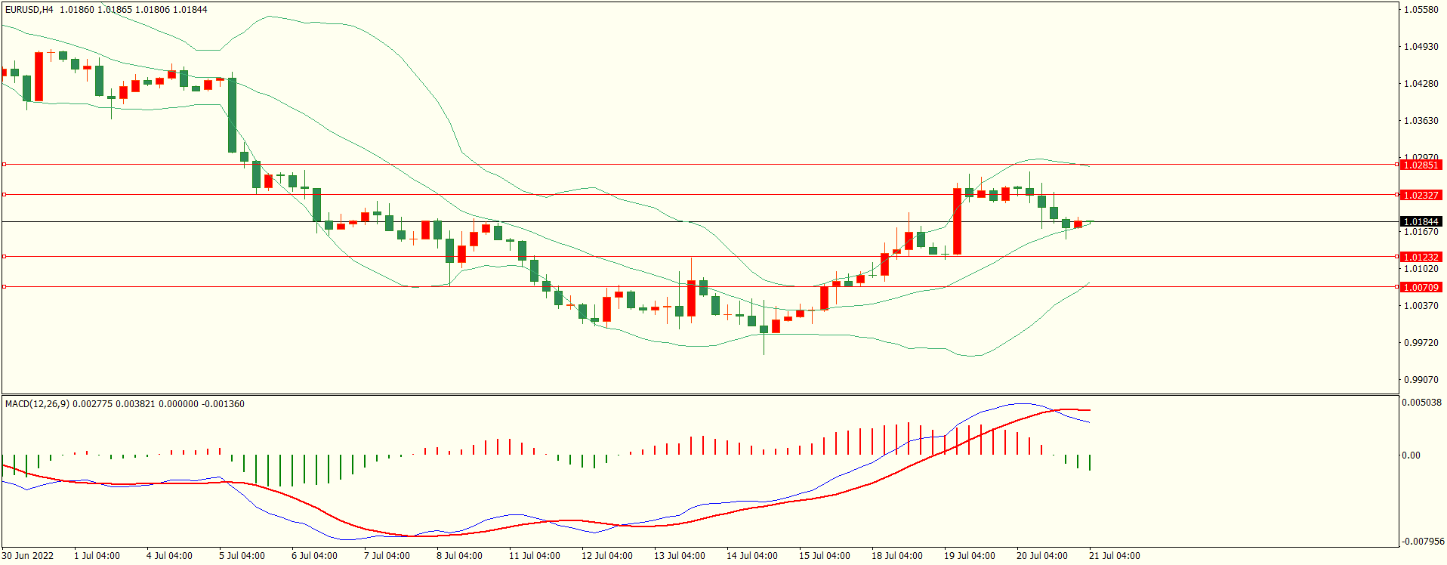The height and width of the screenshot is (565, 1447).
Task: Click the 0.99070 price scale value
Action: 1421,380
